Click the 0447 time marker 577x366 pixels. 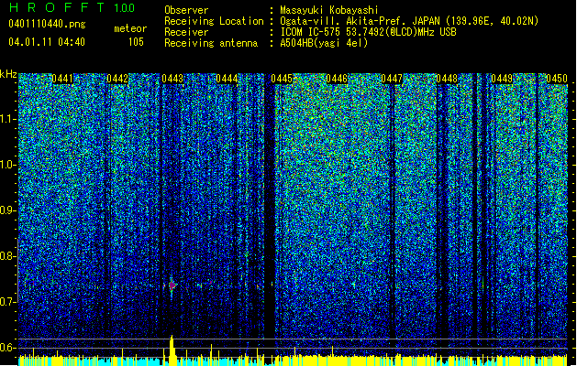click(392, 79)
